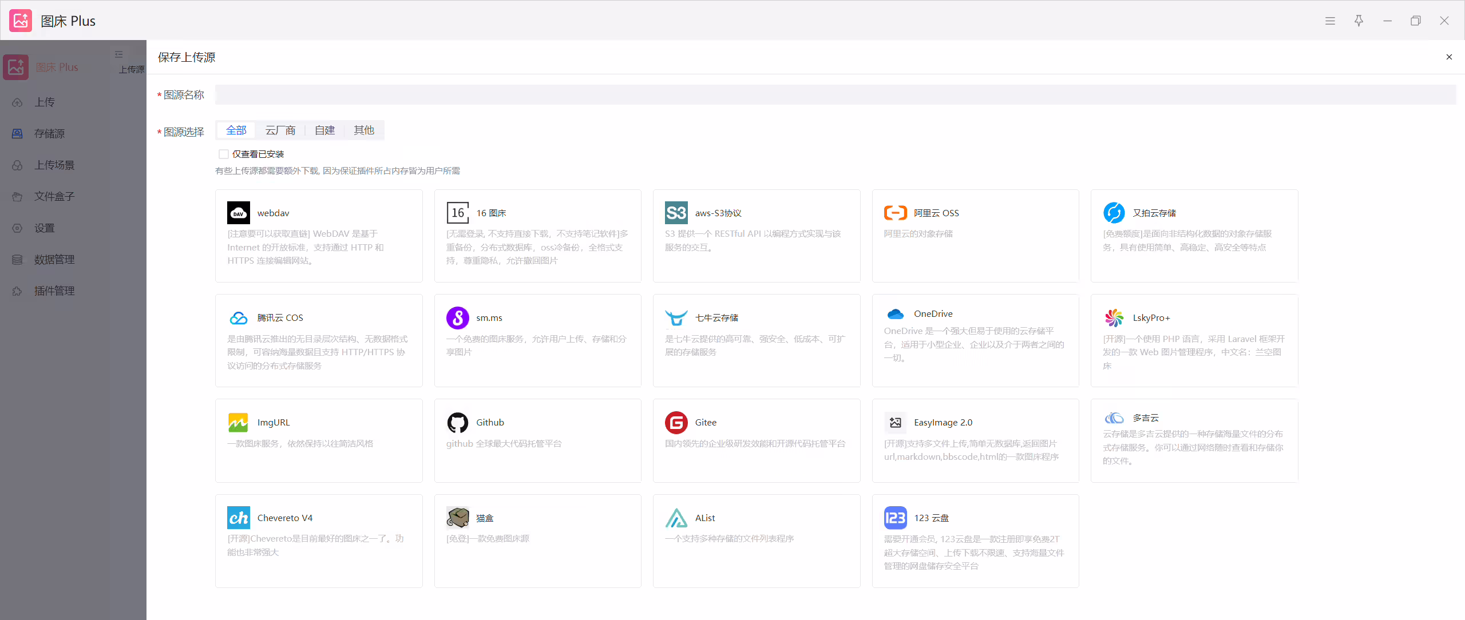Collapse the sidebar with fold icon
This screenshot has width=1465, height=620.
click(x=118, y=54)
